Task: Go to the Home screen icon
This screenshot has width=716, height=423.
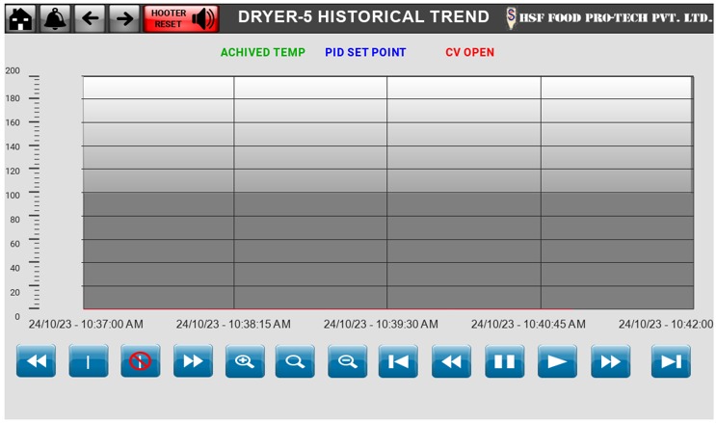Action: tap(21, 18)
